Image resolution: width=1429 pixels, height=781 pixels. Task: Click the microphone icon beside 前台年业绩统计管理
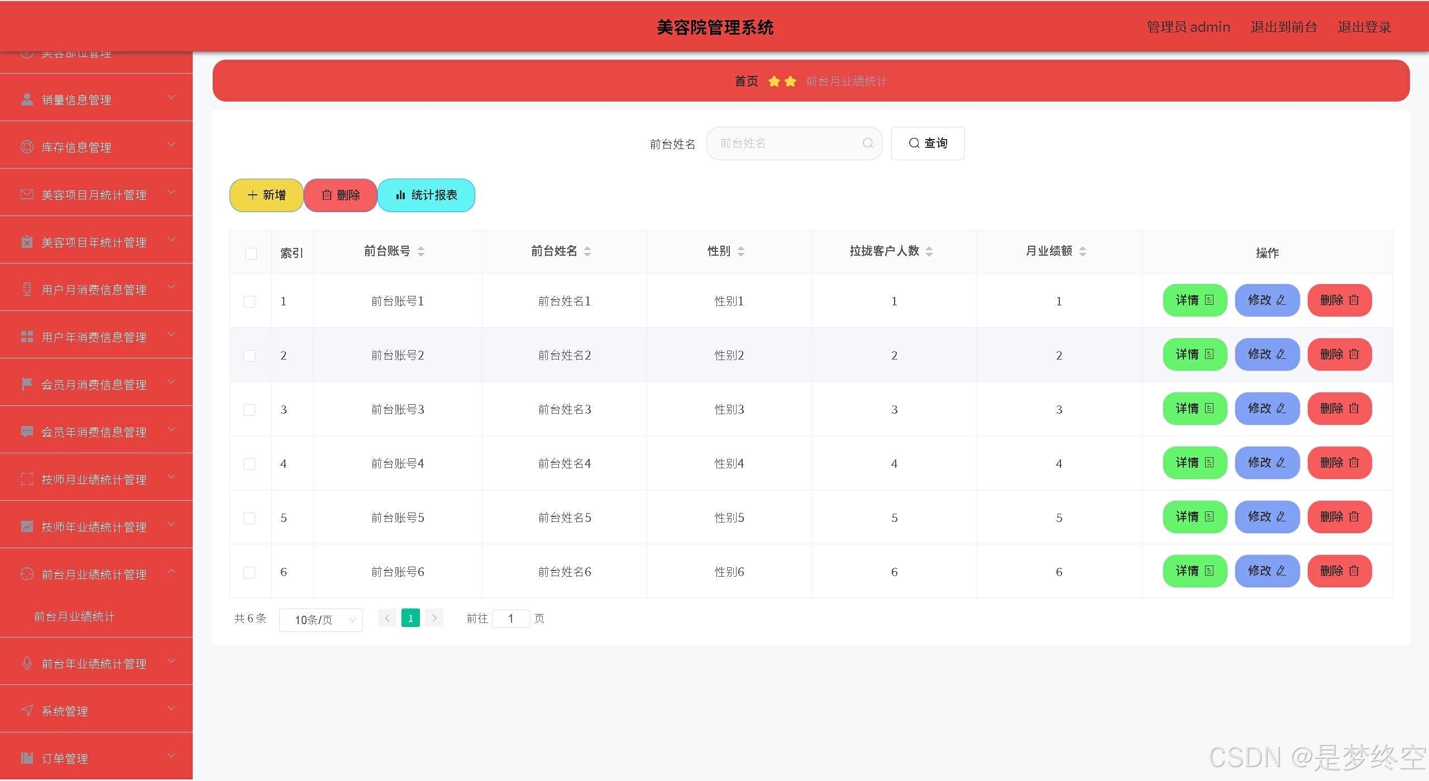(27, 663)
